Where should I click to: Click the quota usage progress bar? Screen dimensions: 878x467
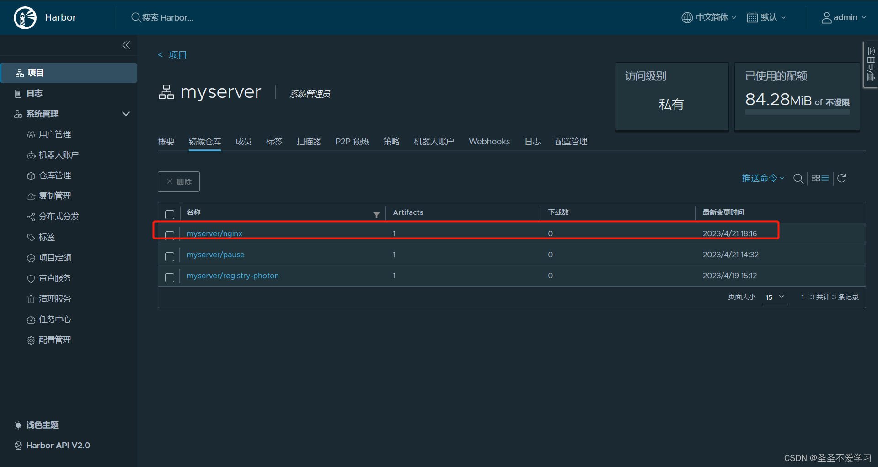tap(798, 112)
